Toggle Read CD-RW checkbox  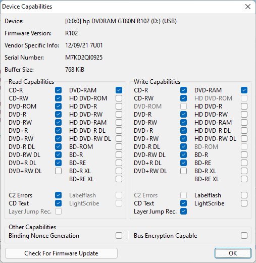tap(58, 98)
